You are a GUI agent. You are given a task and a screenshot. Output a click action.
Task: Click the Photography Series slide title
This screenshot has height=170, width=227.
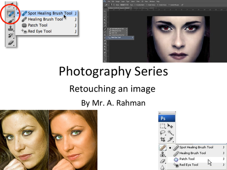[x=113, y=72]
